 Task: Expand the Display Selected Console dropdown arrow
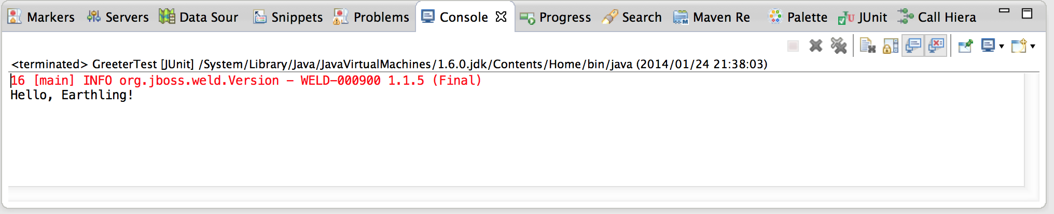click(x=1001, y=47)
